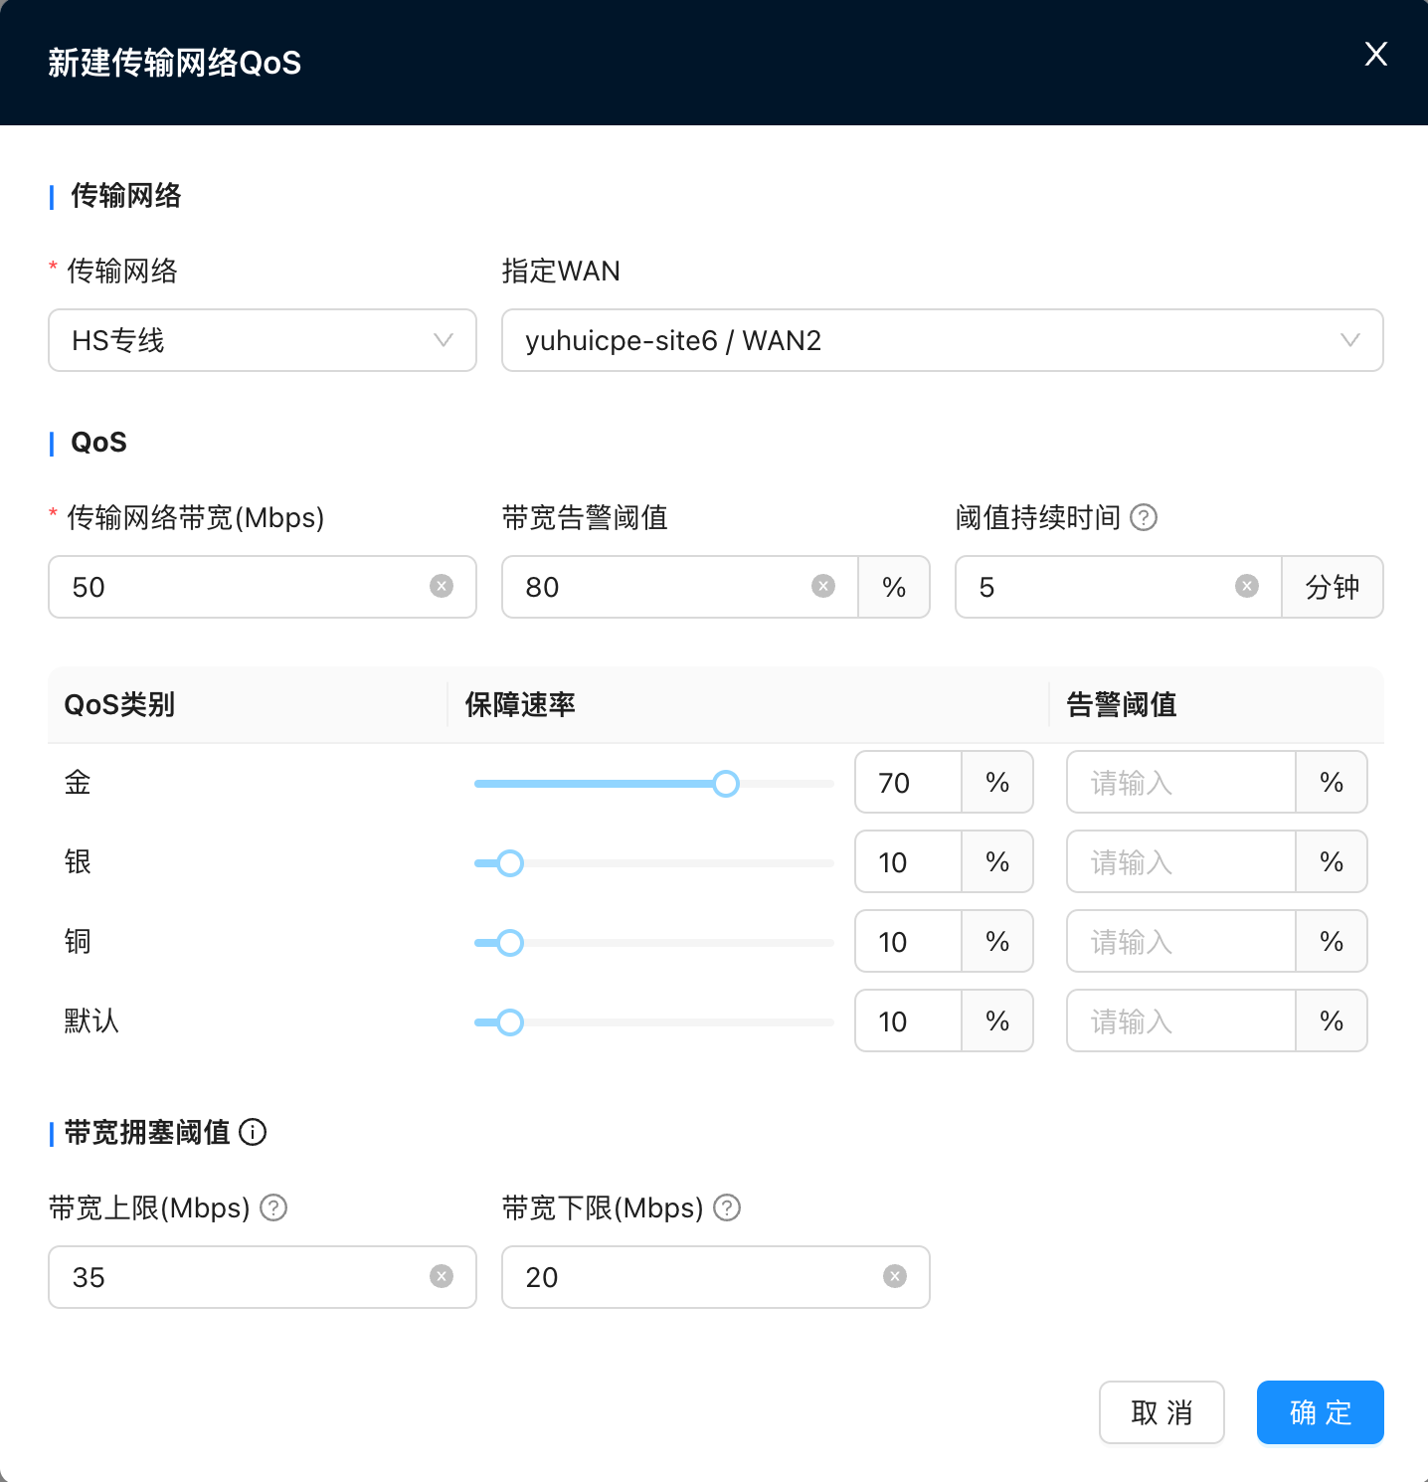Viewport: 1428px width, 1482px height.
Task: Click the 带宽拥塞阈值 section heading
Action: (147, 1133)
